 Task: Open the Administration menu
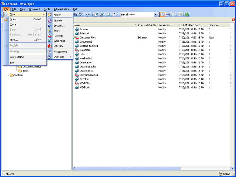pyautogui.click(x=62, y=9)
